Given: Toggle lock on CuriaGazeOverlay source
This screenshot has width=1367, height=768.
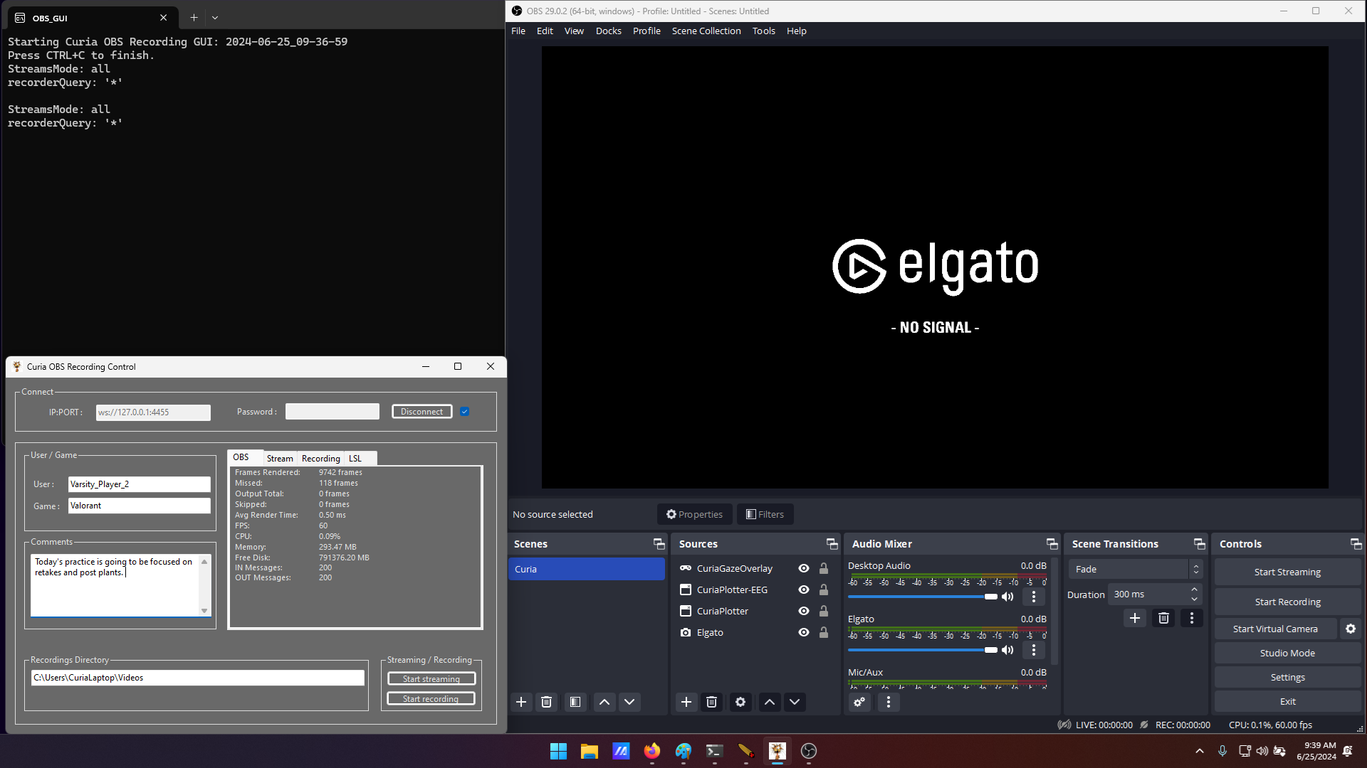Looking at the screenshot, I should 824,568.
